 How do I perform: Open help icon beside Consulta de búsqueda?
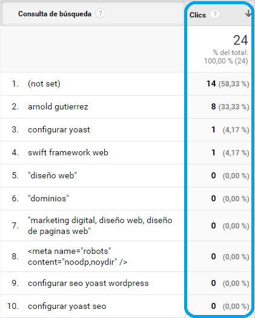tap(100, 13)
